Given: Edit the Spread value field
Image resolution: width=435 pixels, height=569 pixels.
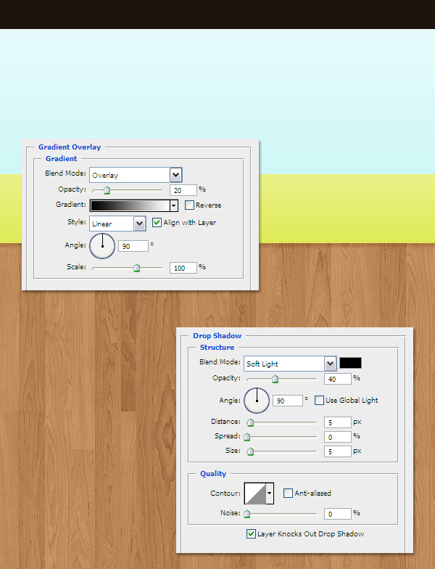Looking at the screenshot, I should pyautogui.click(x=338, y=437).
